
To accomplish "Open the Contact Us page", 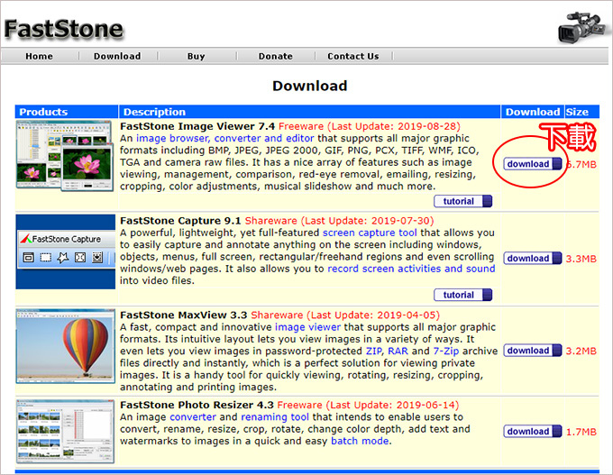I will [x=353, y=56].
